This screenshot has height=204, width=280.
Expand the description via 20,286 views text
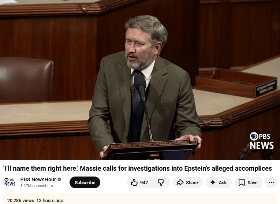(x=20, y=200)
